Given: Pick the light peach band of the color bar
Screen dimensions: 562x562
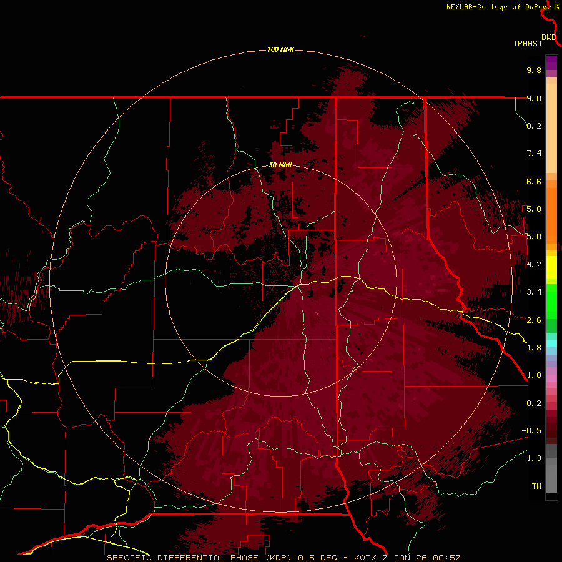Looking at the screenshot, I should pos(551,128).
